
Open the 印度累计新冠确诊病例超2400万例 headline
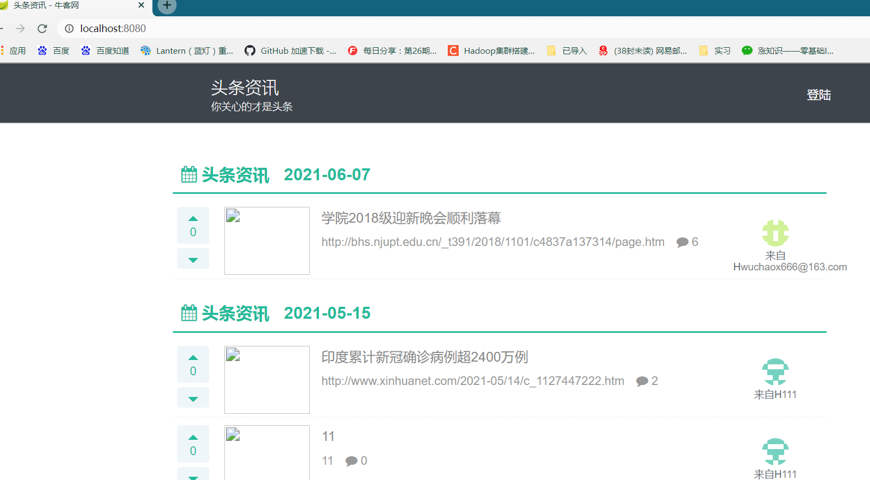coord(424,357)
